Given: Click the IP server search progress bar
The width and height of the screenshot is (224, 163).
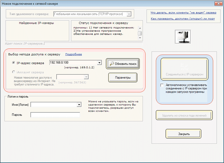Looking at the screenshot, I should click(93, 43).
